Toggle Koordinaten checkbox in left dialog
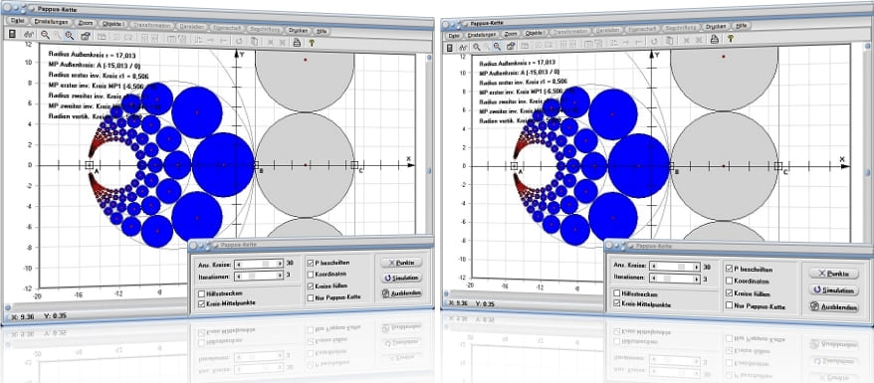The width and height of the screenshot is (874, 383). (x=311, y=275)
